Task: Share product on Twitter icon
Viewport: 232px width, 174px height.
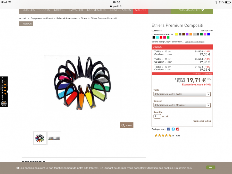Action: point(173,129)
